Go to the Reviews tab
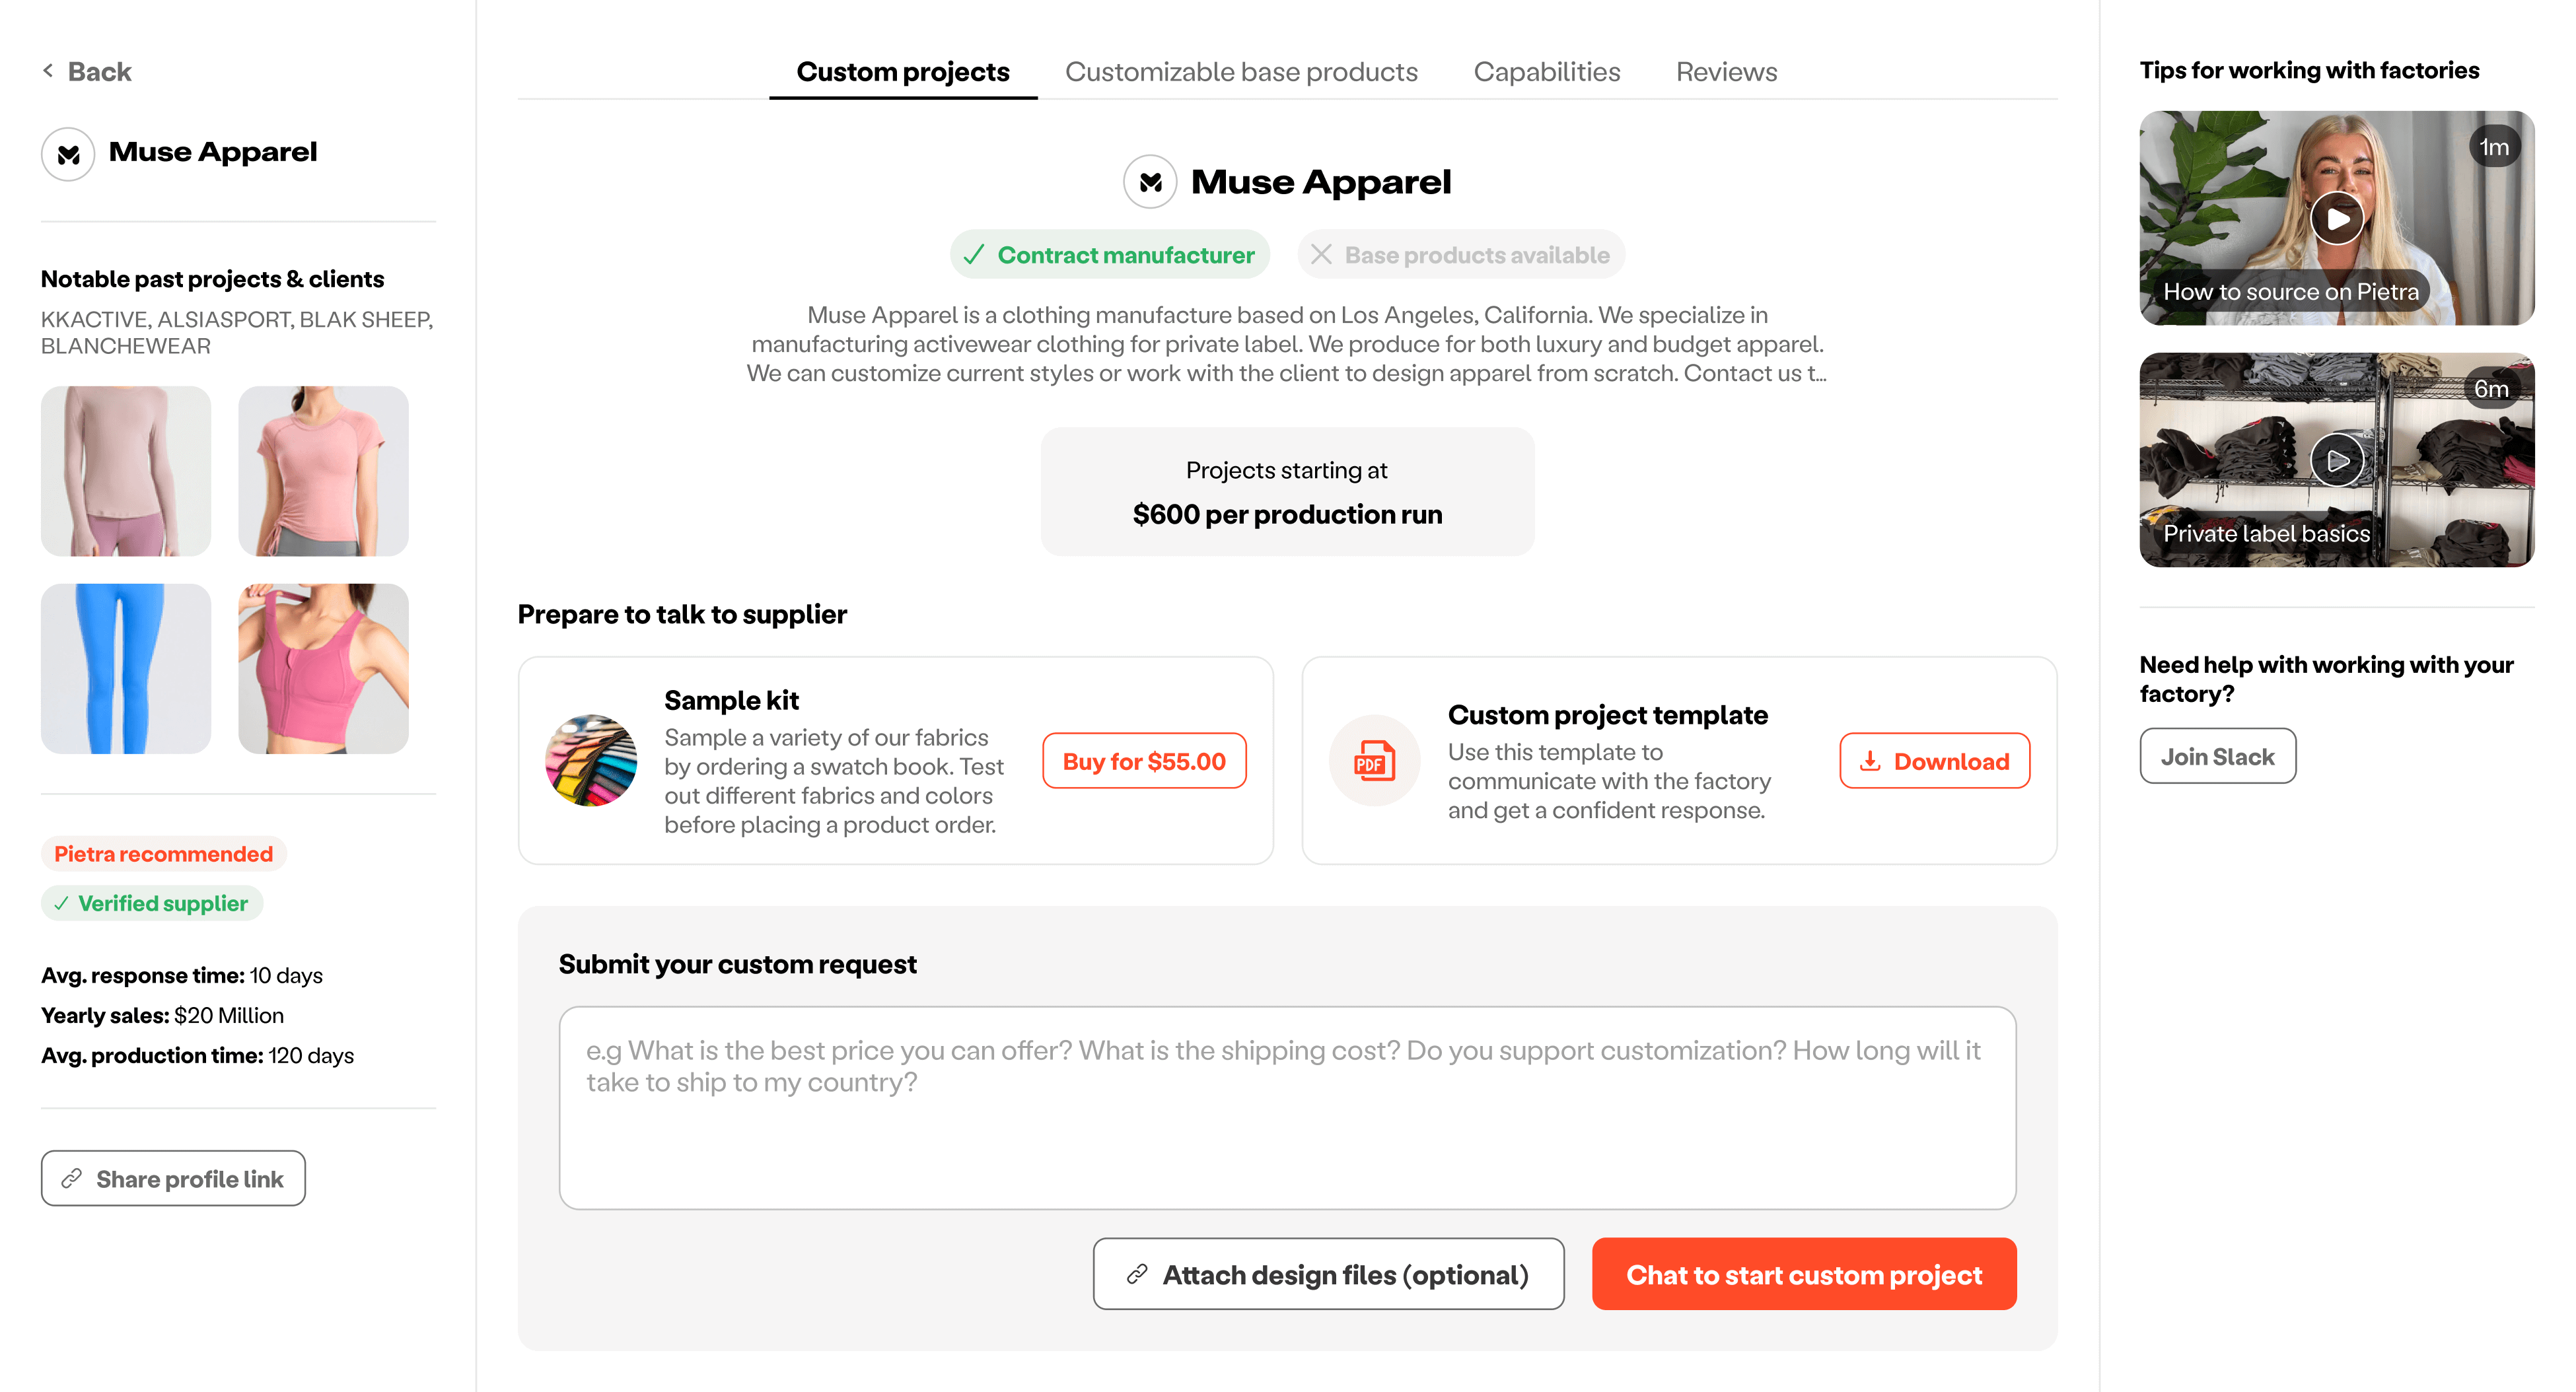This screenshot has height=1392, width=2576. pyautogui.click(x=1726, y=72)
